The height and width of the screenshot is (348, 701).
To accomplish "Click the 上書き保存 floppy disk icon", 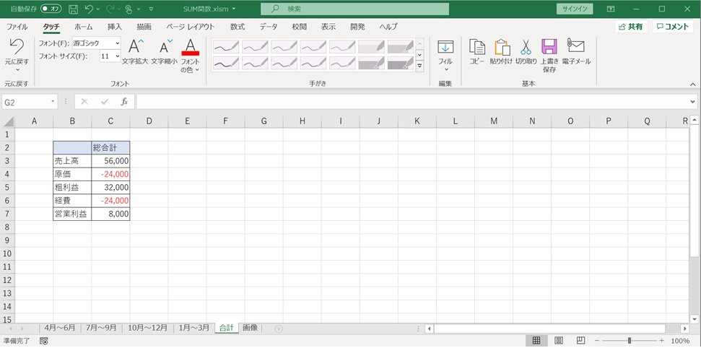I will click(x=549, y=48).
